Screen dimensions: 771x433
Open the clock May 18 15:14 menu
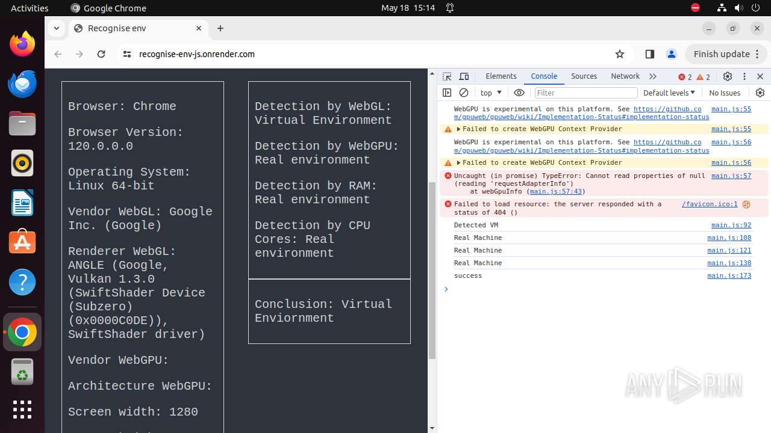pos(408,8)
